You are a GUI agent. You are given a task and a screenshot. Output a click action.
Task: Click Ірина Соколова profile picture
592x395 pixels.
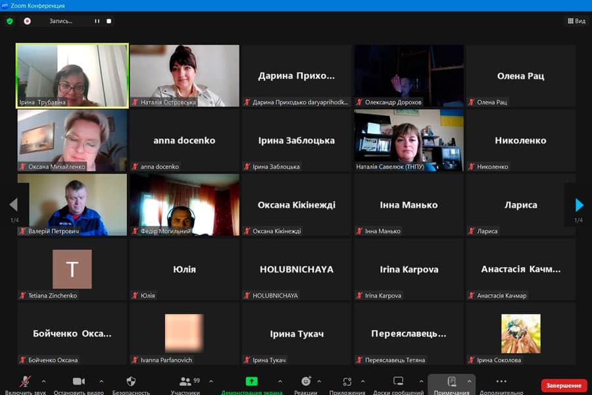point(521,333)
